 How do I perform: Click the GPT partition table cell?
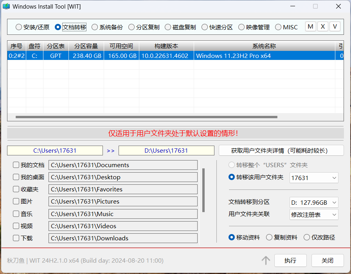56,56
